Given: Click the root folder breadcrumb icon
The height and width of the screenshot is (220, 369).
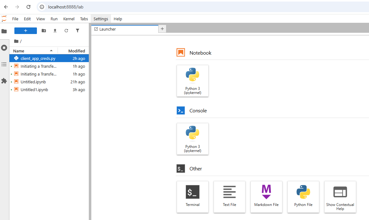Looking at the screenshot, I should click(16, 41).
